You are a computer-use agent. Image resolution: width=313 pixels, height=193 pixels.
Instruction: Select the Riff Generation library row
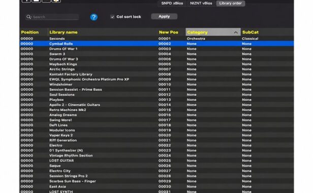pos(156,140)
